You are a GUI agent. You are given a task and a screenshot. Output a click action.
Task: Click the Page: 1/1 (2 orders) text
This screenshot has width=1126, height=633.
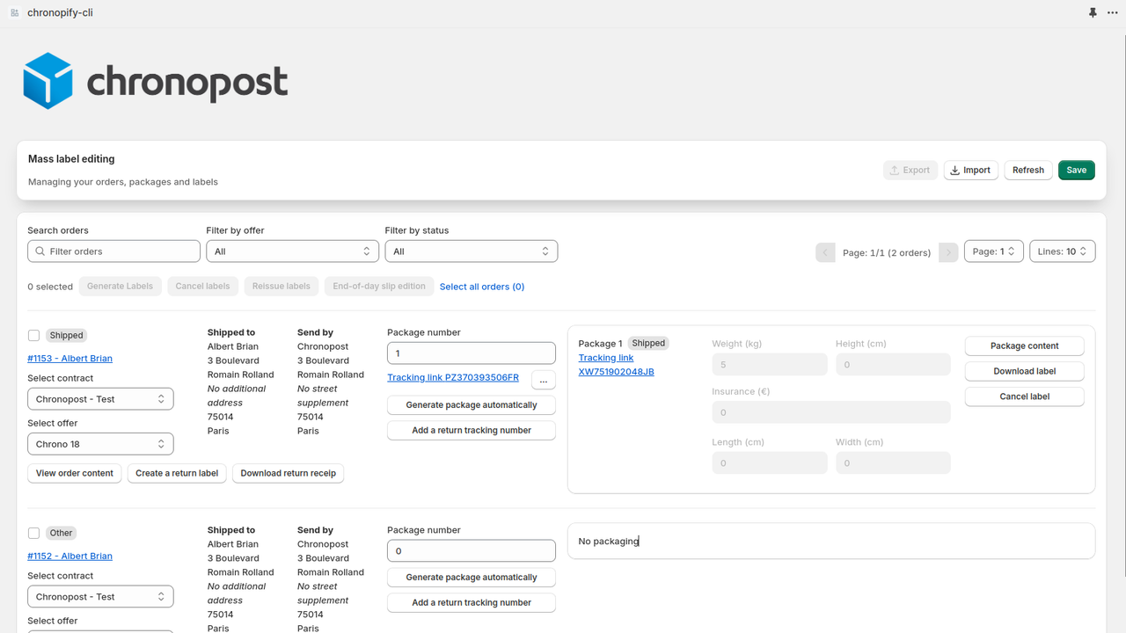tap(887, 252)
